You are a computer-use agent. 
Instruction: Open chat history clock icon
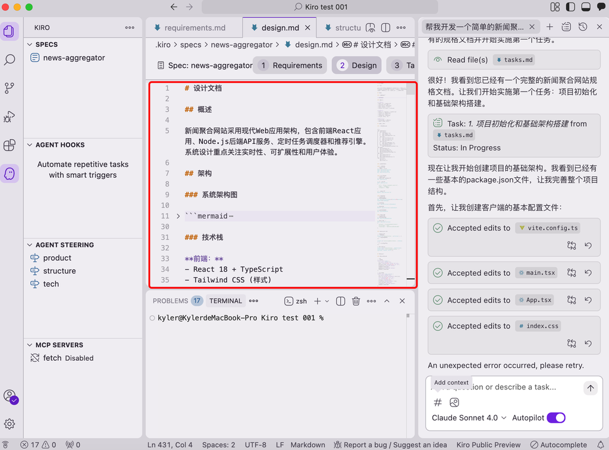583,26
